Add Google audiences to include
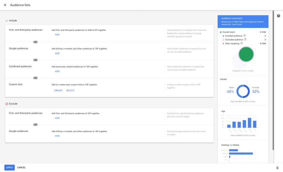This screenshot has height=172, width=283. point(57,53)
